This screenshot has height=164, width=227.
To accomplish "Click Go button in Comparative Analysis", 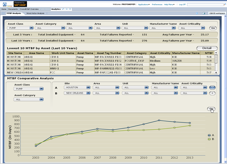I will tap(211, 109).
